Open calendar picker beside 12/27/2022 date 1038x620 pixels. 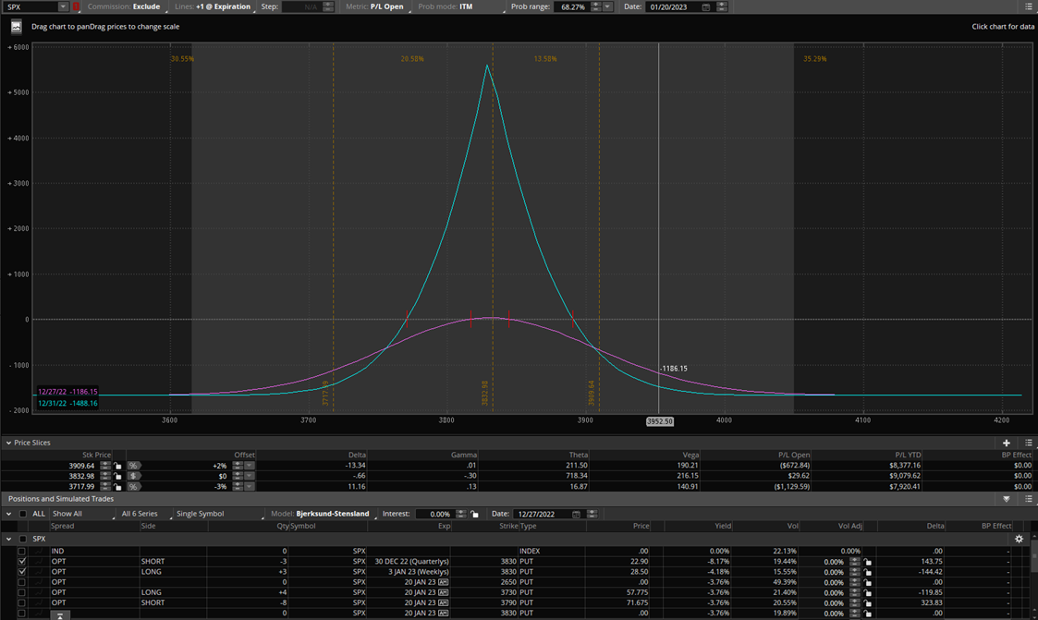click(x=576, y=514)
